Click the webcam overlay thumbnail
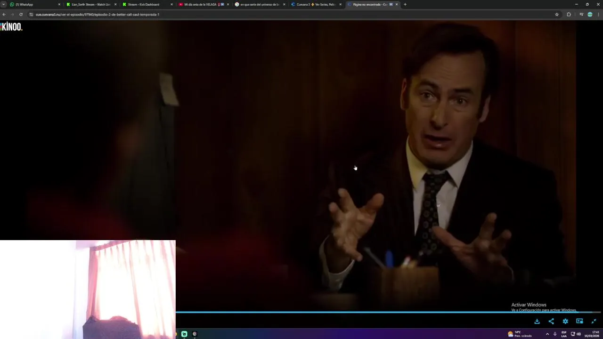This screenshot has width=603, height=339. 88,289
